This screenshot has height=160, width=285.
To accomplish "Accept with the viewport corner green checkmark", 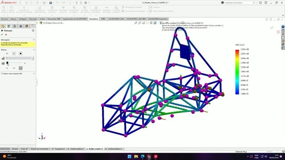I will coord(272,28).
